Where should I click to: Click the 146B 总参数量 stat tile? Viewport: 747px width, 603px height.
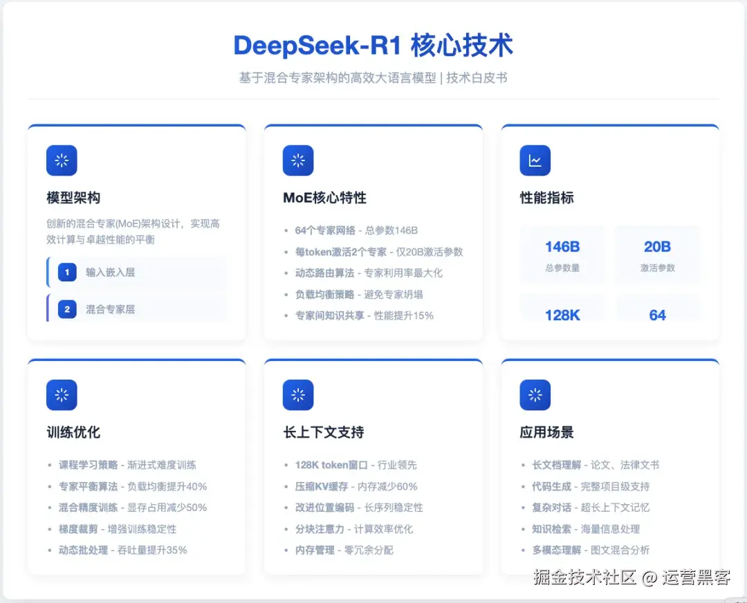coord(562,254)
